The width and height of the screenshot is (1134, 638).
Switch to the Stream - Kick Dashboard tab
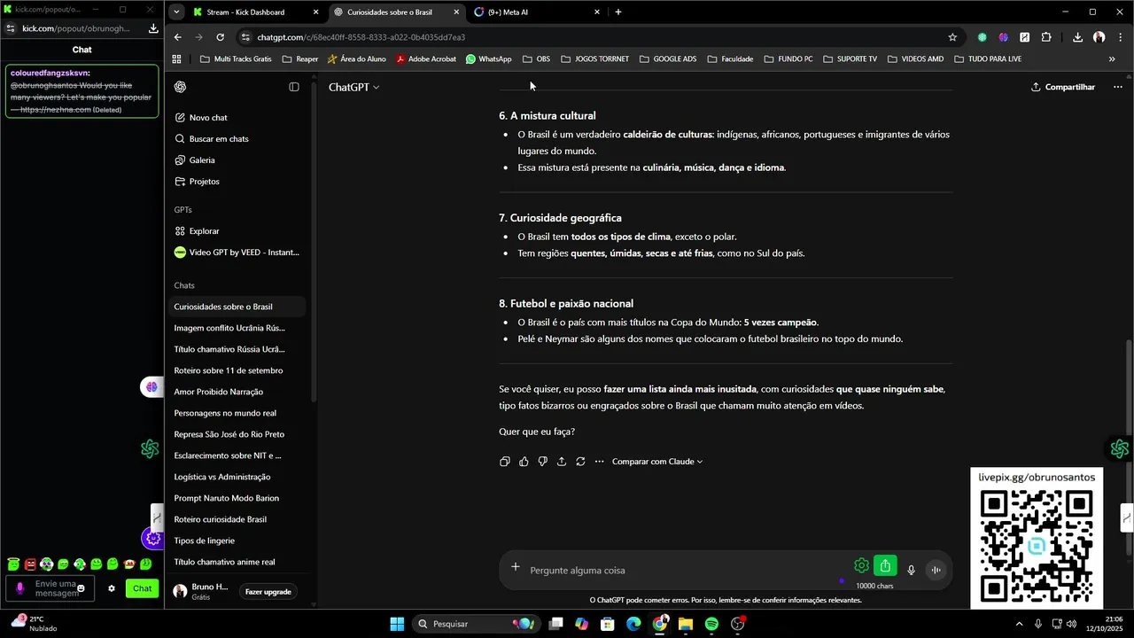click(x=255, y=12)
